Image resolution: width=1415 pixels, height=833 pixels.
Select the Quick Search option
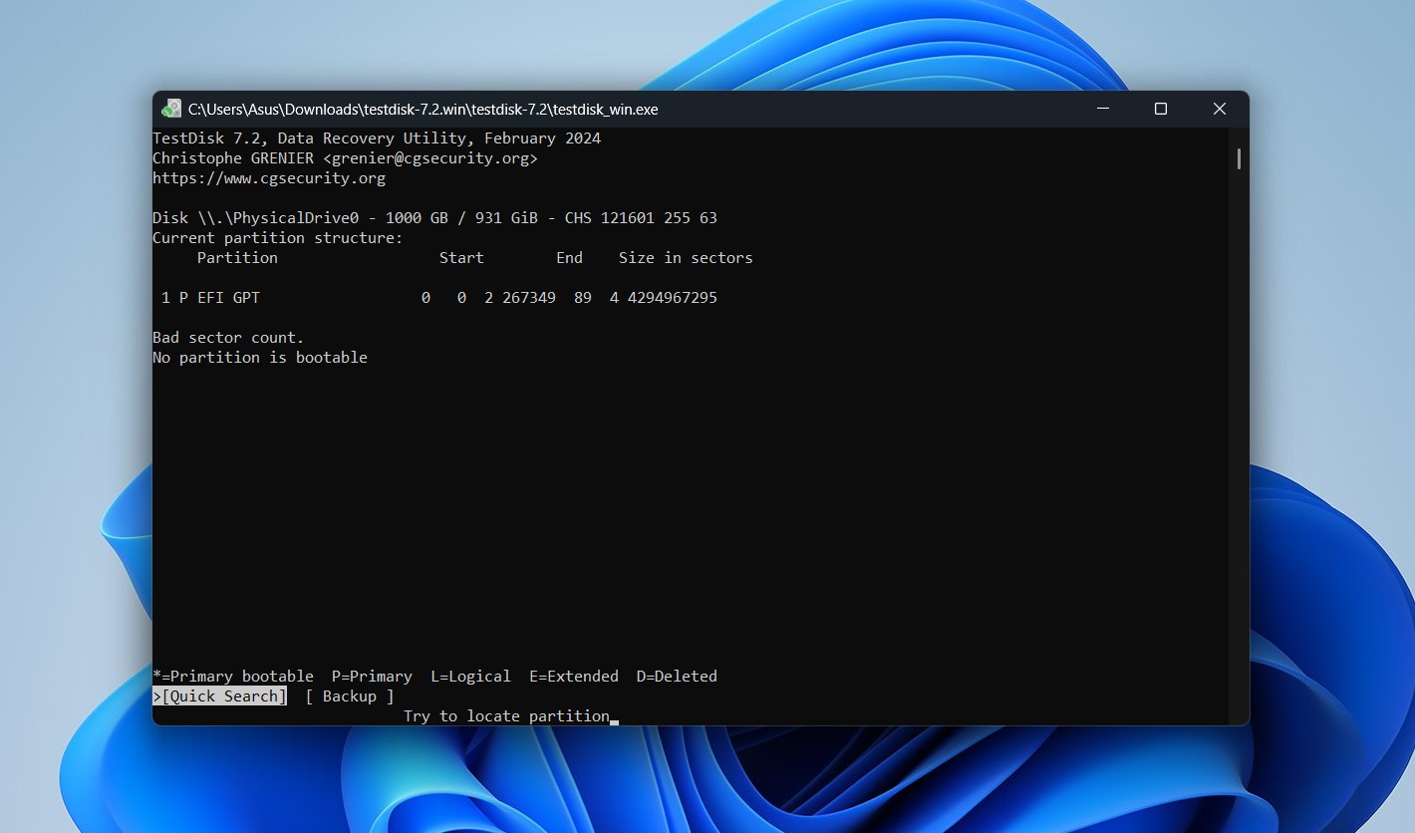[220, 696]
